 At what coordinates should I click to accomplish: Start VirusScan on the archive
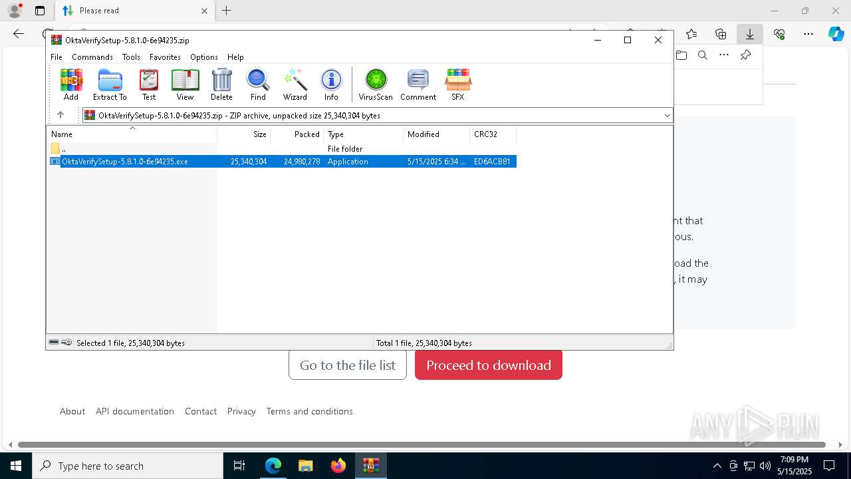(x=376, y=84)
